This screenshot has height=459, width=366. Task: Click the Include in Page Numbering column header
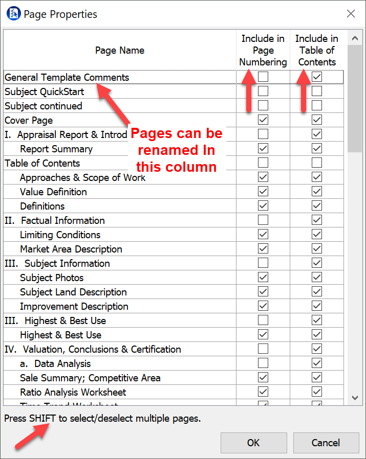pyautogui.click(x=263, y=50)
